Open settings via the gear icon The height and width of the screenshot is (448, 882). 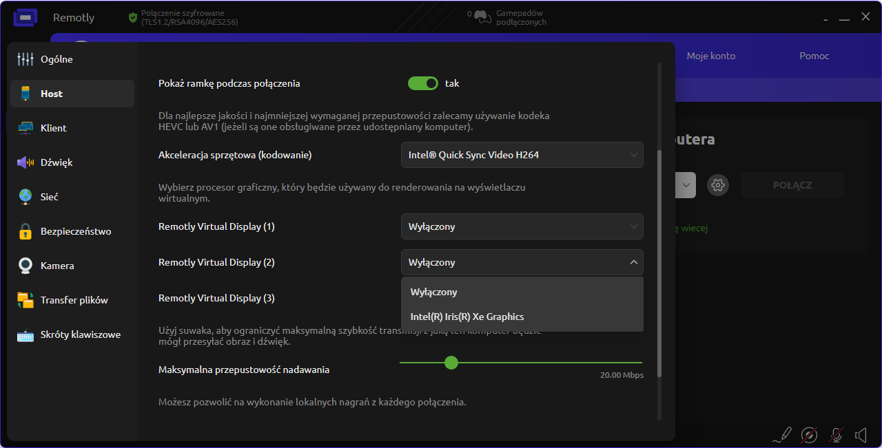(x=718, y=185)
